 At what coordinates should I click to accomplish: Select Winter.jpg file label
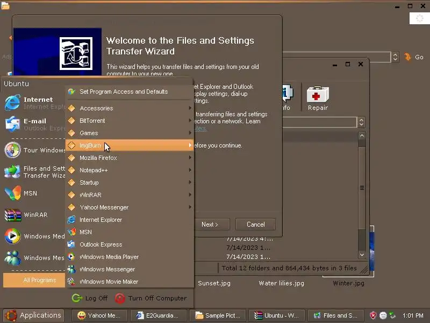[x=348, y=283]
